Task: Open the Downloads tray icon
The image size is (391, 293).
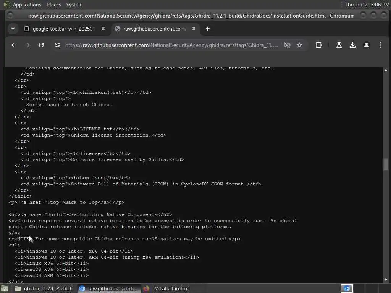Action: point(352,45)
